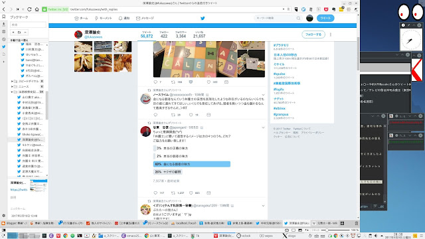
Task: Send the poll tweet via direct message
Action: [209, 193]
